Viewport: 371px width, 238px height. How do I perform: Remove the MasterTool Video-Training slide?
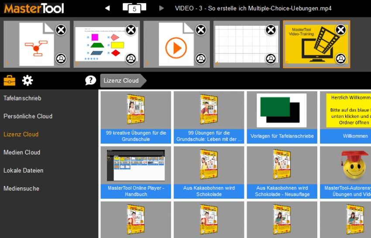340,30
